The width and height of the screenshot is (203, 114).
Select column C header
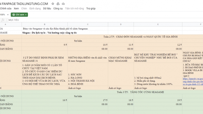point(88,24)
